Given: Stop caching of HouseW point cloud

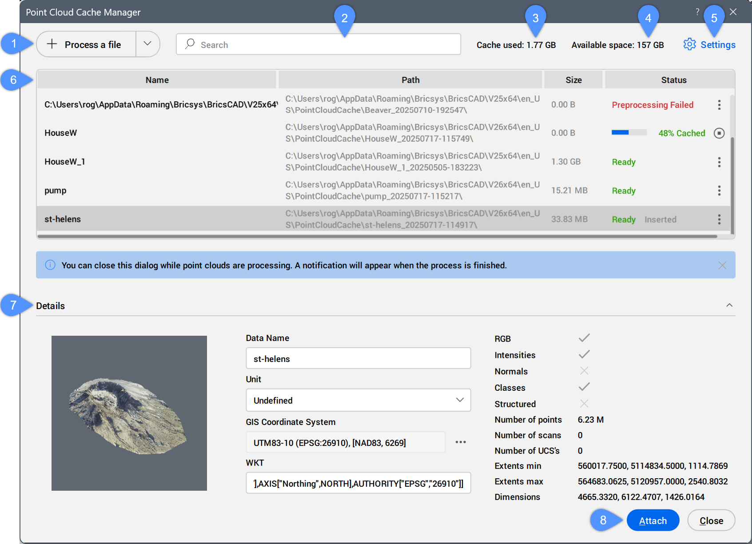Looking at the screenshot, I should [719, 133].
